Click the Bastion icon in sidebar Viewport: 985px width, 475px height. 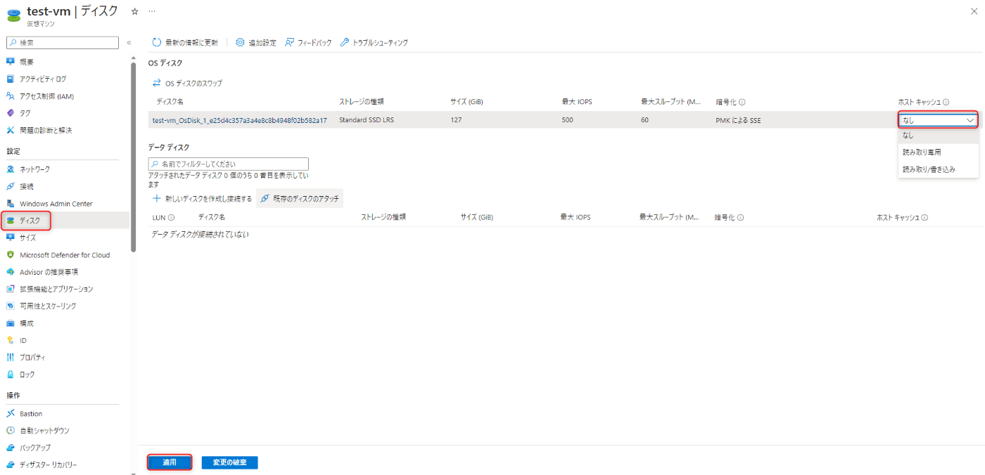(11, 414)
